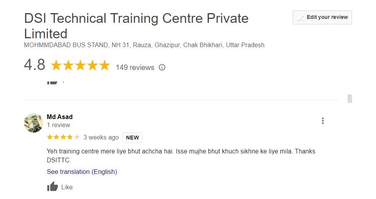Click the partially visible thumbs-up icon above the divider
Image resolution: width=376 pixels, height=199 pixels.
[52, 82]
